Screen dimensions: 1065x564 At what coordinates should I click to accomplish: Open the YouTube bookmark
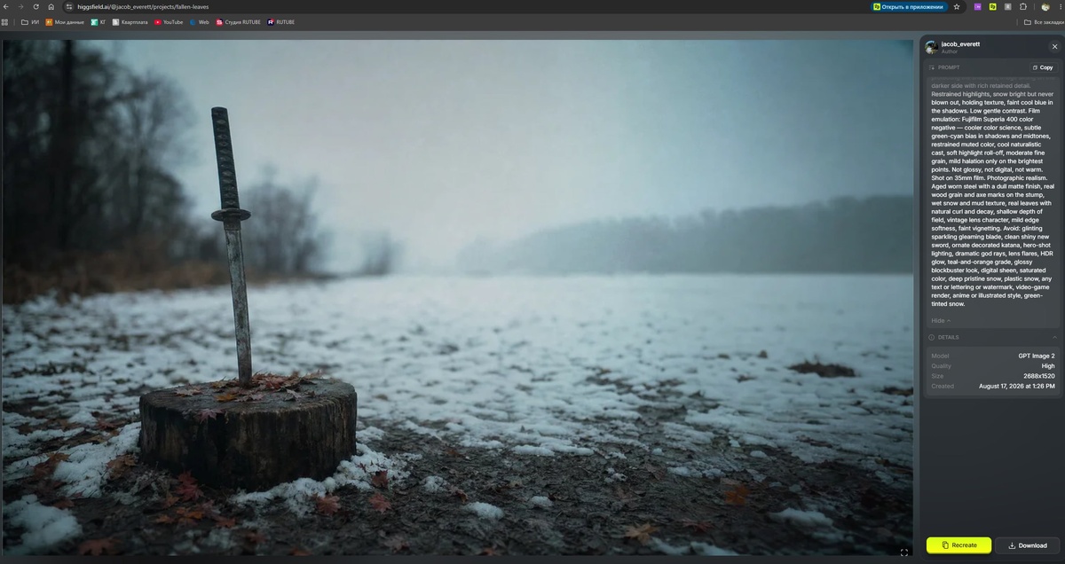point(169,22)
